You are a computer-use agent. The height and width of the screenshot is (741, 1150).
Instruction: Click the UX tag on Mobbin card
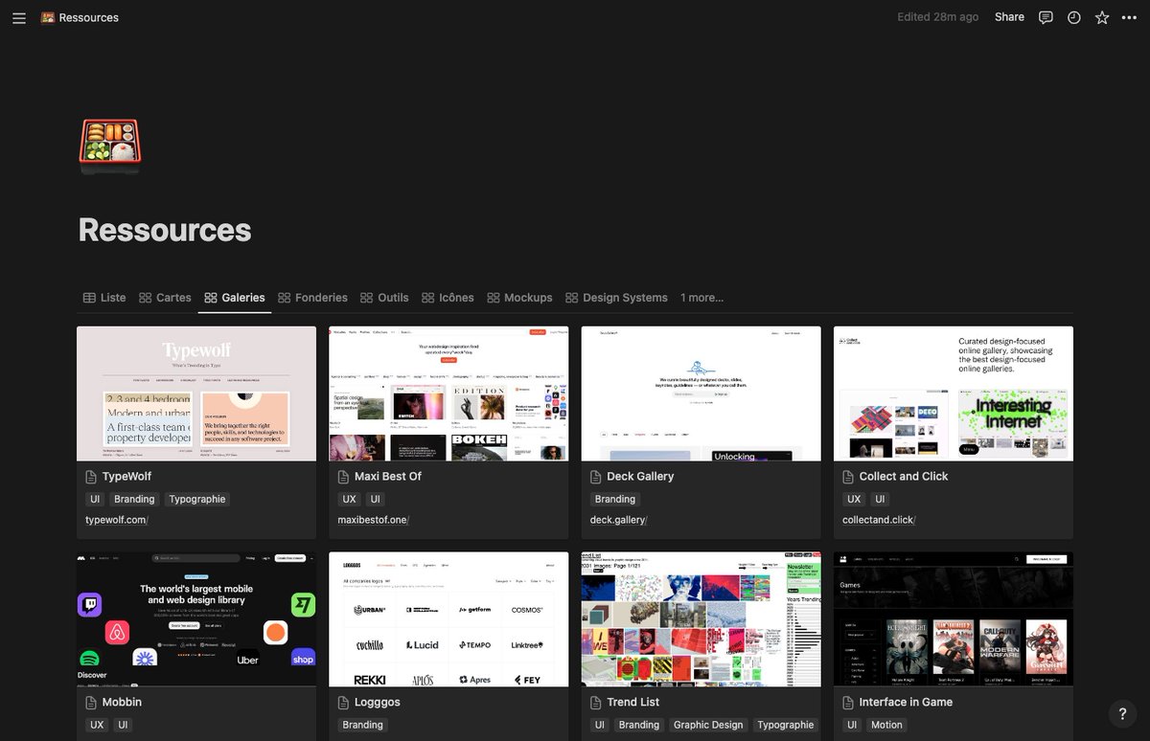[97, 725]
